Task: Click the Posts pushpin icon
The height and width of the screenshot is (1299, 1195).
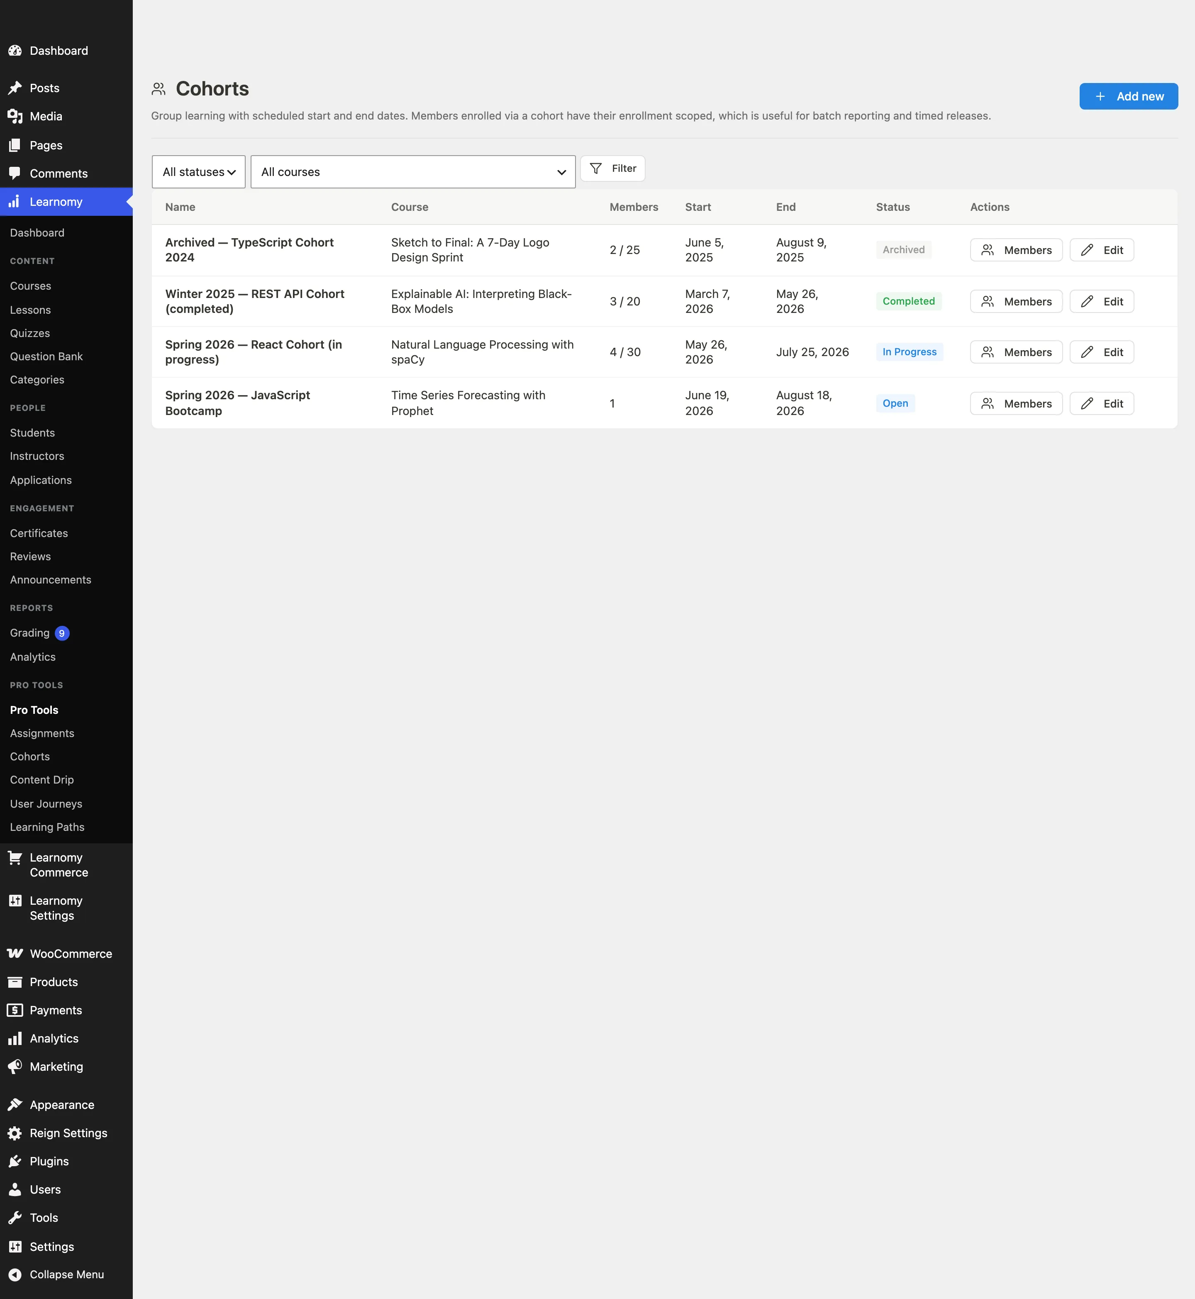Action: [15, 88]
